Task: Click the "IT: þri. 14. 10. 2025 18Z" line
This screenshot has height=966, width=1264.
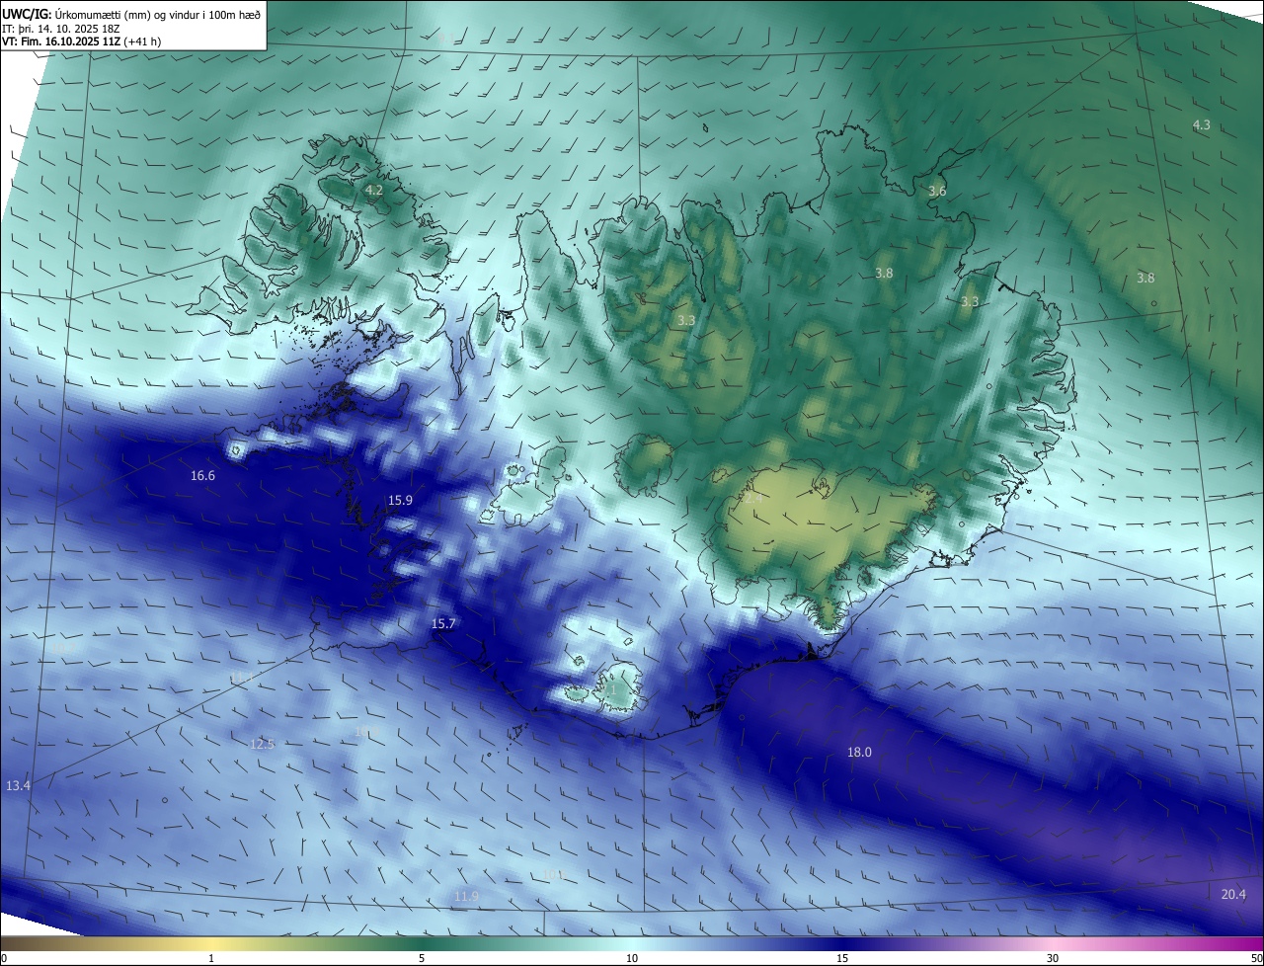Action: (62, 29)
